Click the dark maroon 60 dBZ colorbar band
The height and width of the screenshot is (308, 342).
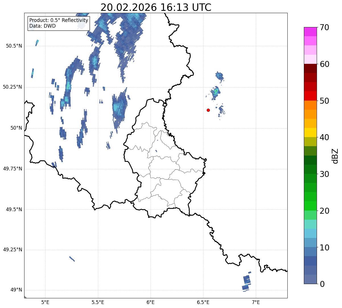(310, 68)
